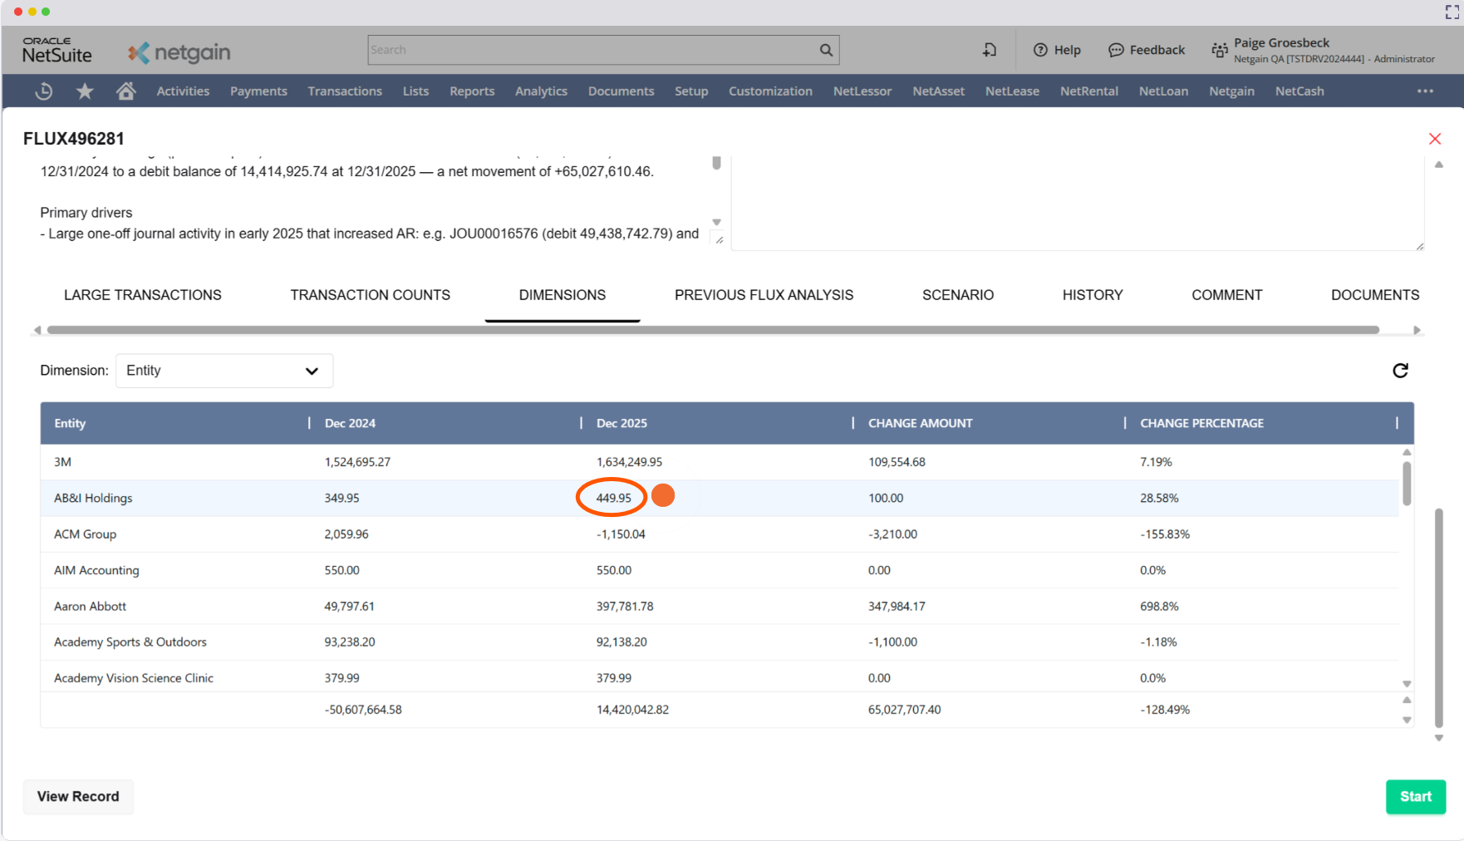
Task: Close the FLUX496281 dialog with red X
Action: (x=1434, y=139)
